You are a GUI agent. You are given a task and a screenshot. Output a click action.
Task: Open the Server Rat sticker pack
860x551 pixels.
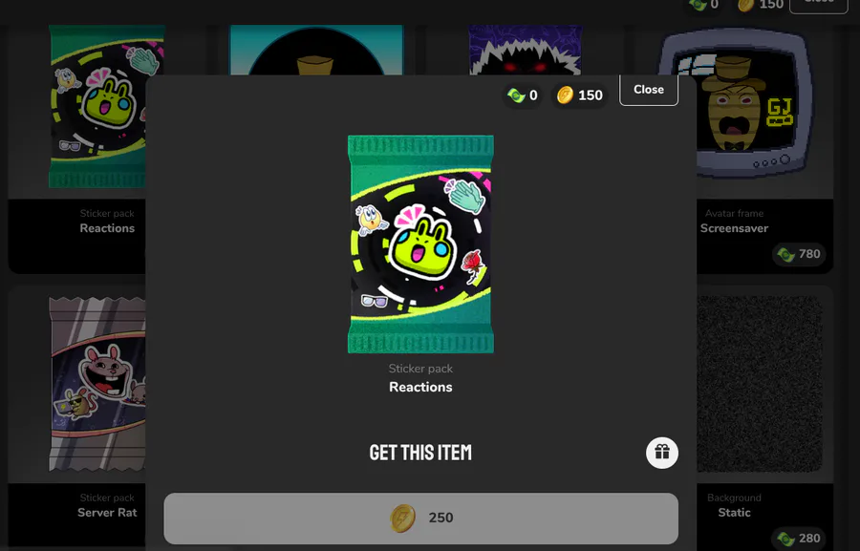76,417
